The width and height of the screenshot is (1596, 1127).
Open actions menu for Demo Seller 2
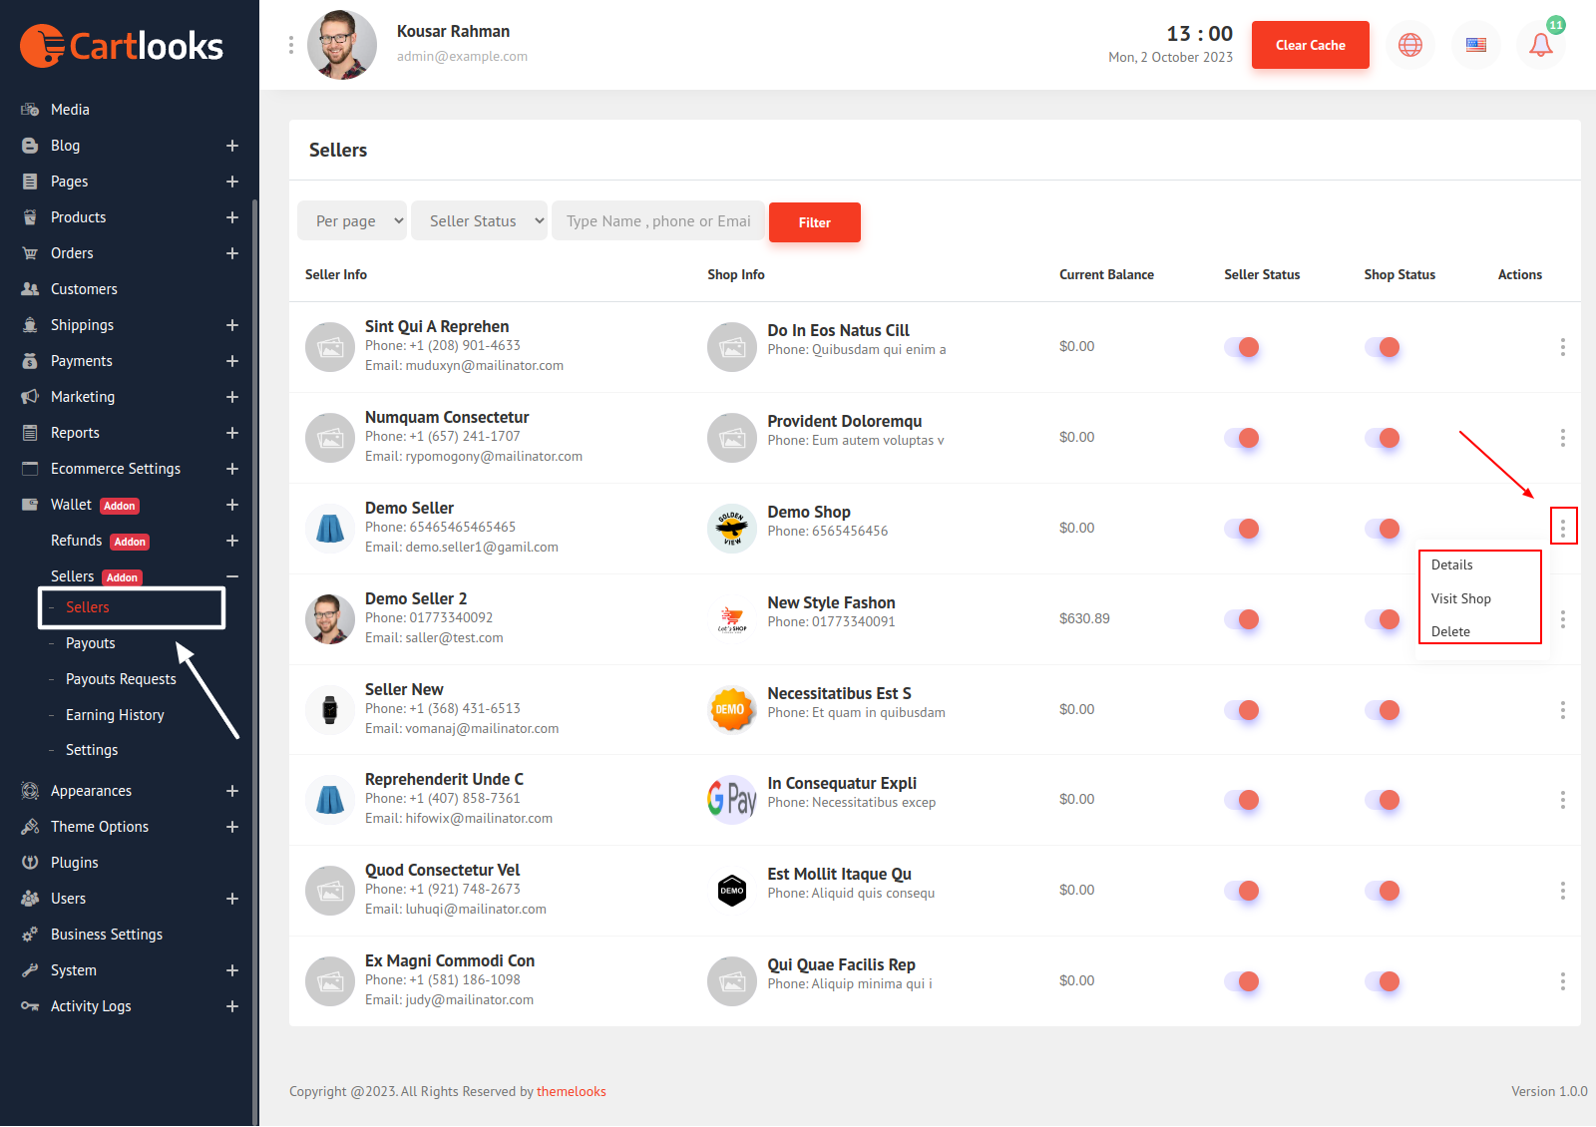pyautogui.click(x=1562, y=619)
